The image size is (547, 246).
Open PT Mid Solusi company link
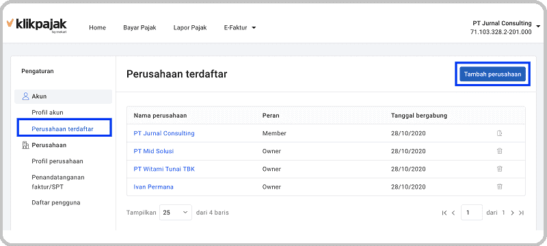click(x=153, y=151)
